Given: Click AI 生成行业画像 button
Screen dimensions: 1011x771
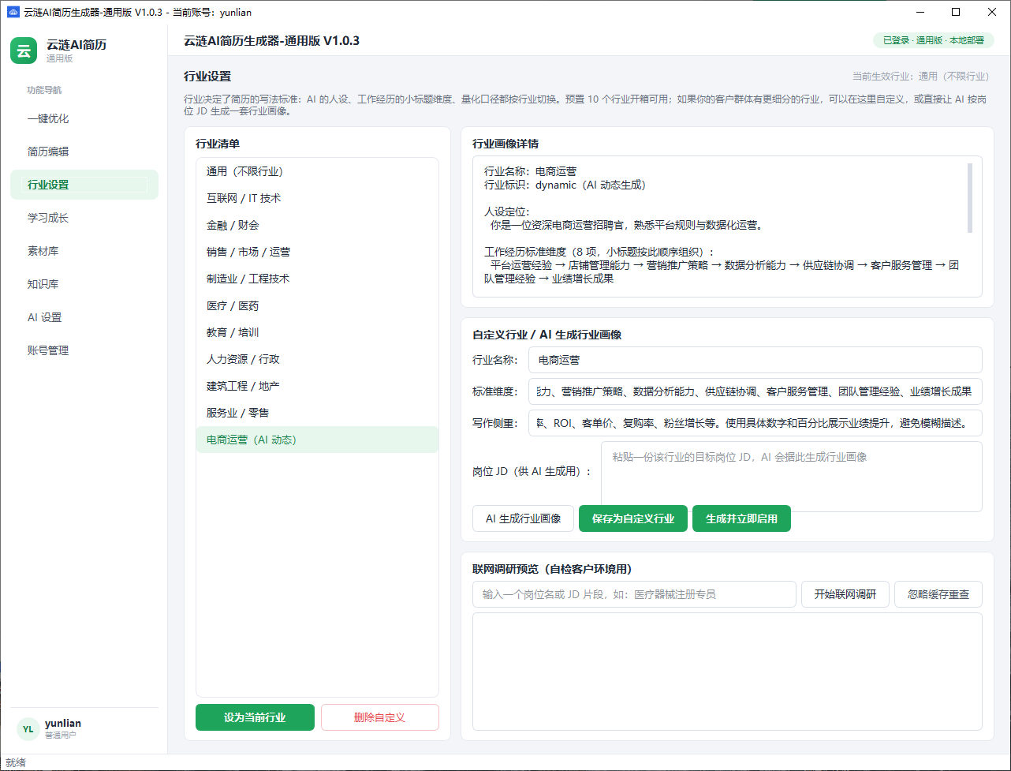Looking at the screenshot, I should tap(523, 518).
